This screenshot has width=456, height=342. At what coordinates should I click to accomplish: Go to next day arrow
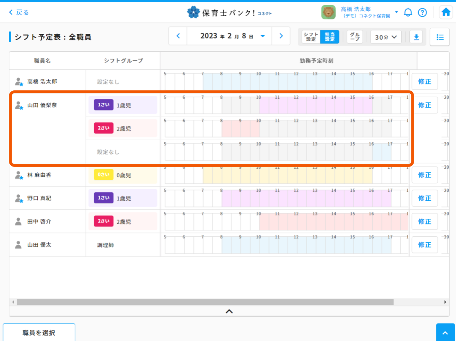point(281,36)
